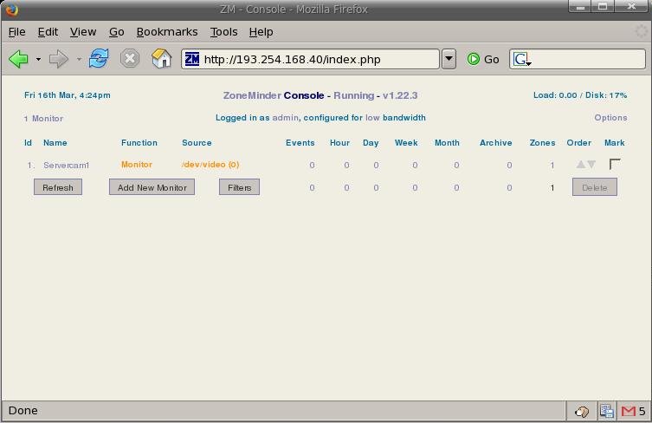Image resolution: width=652 pixels, height=423 pixels.
Task: Click the green Go button
Action: (x=483, y=59)
